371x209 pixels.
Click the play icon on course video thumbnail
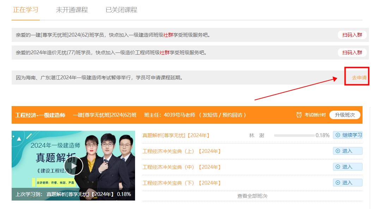tap(73, 166)
